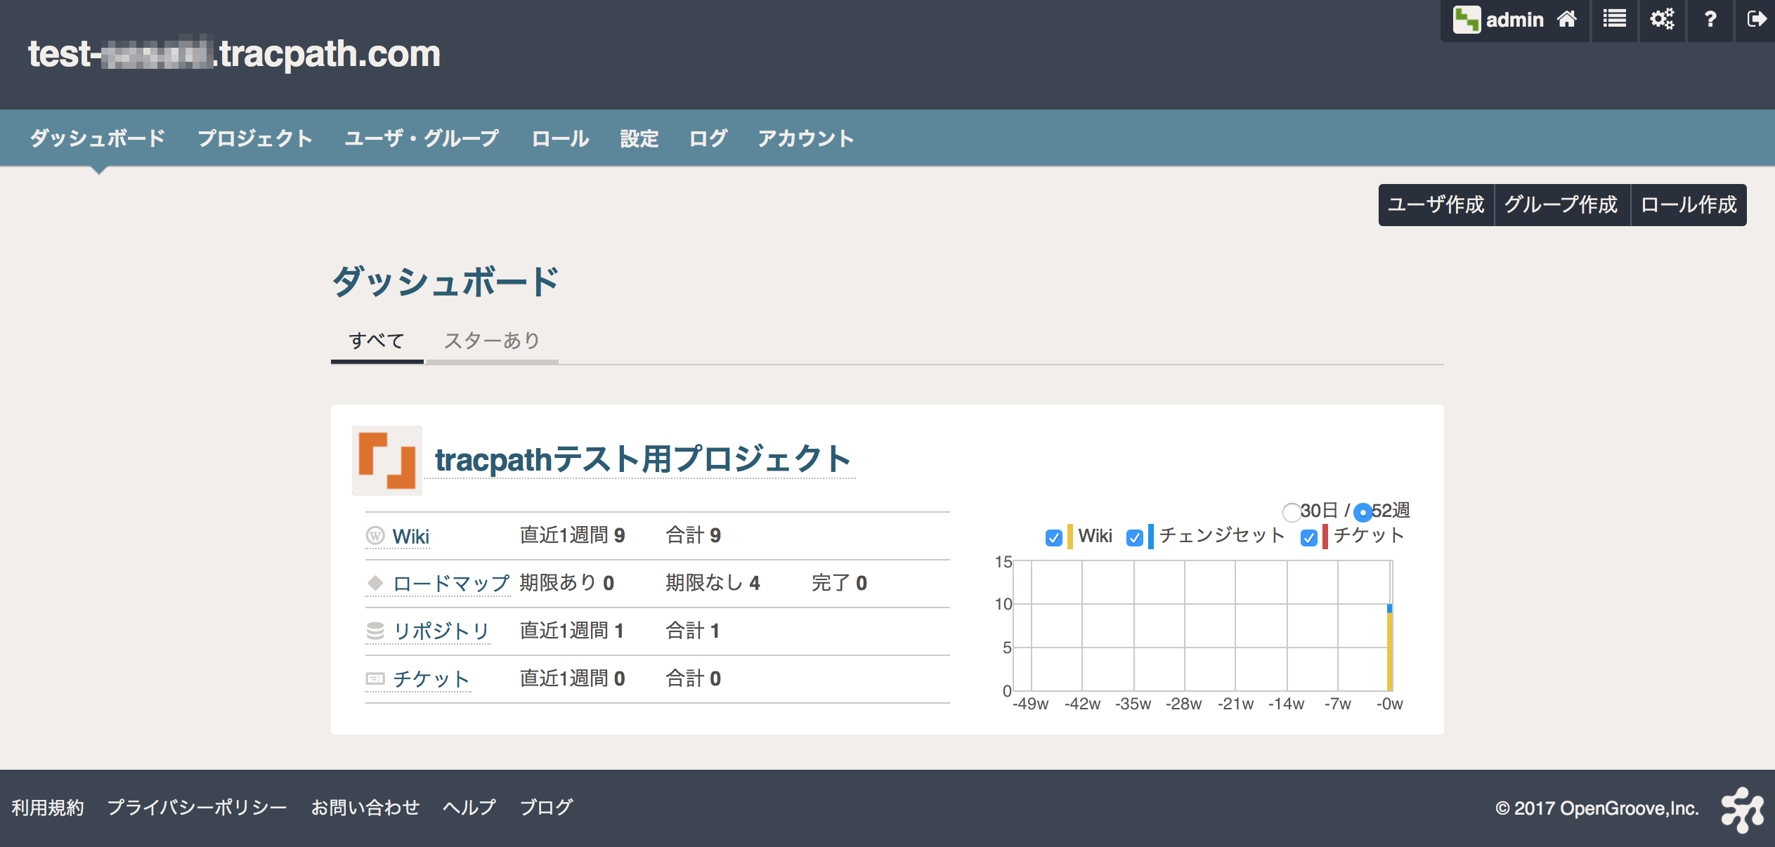Click the help question mark icon

tap(1710, 19)
